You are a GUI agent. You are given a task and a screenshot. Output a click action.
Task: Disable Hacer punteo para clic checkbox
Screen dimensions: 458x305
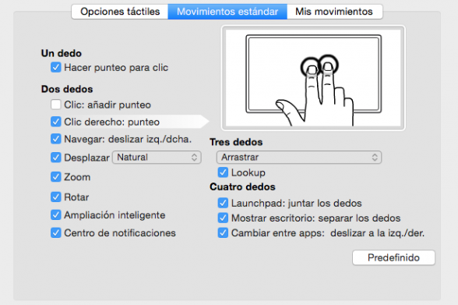click(56, 67)
